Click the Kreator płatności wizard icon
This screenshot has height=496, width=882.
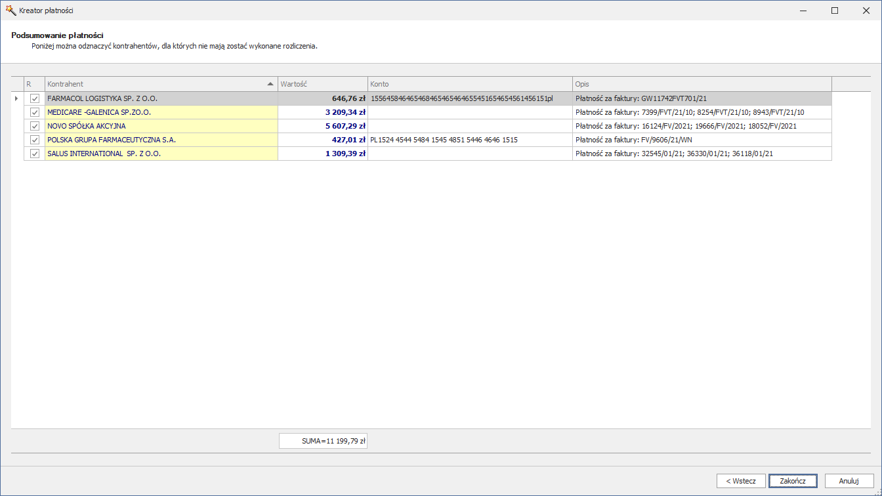click(x=10, y=10)
